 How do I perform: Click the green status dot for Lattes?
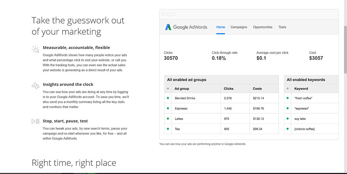168,119
